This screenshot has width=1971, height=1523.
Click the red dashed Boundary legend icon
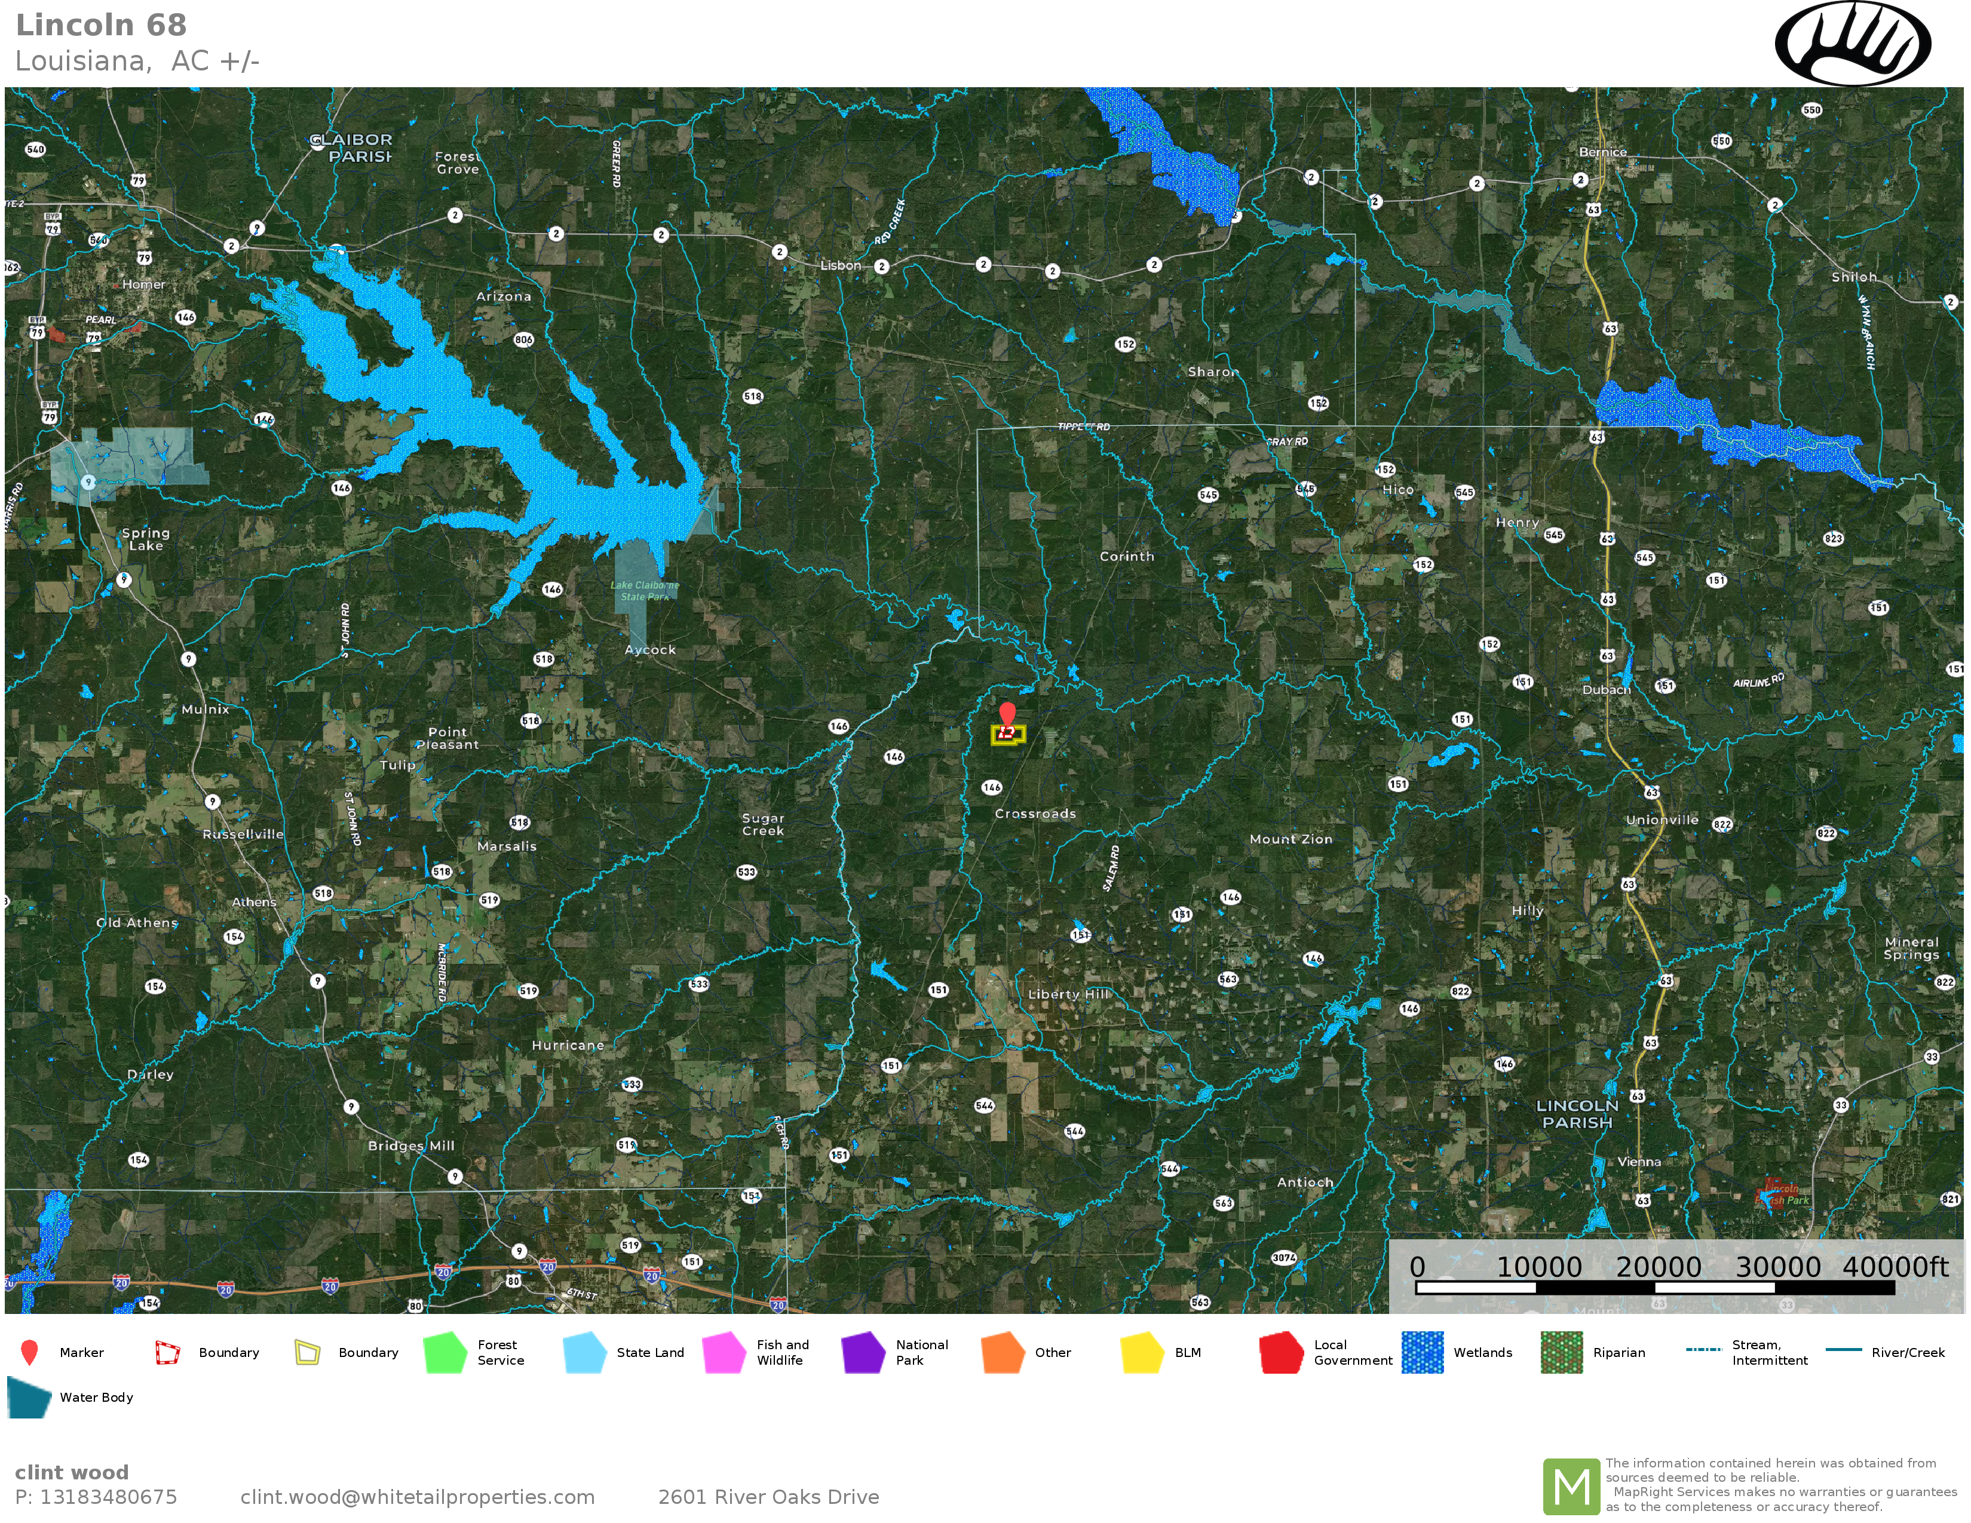pos(168,1352)
